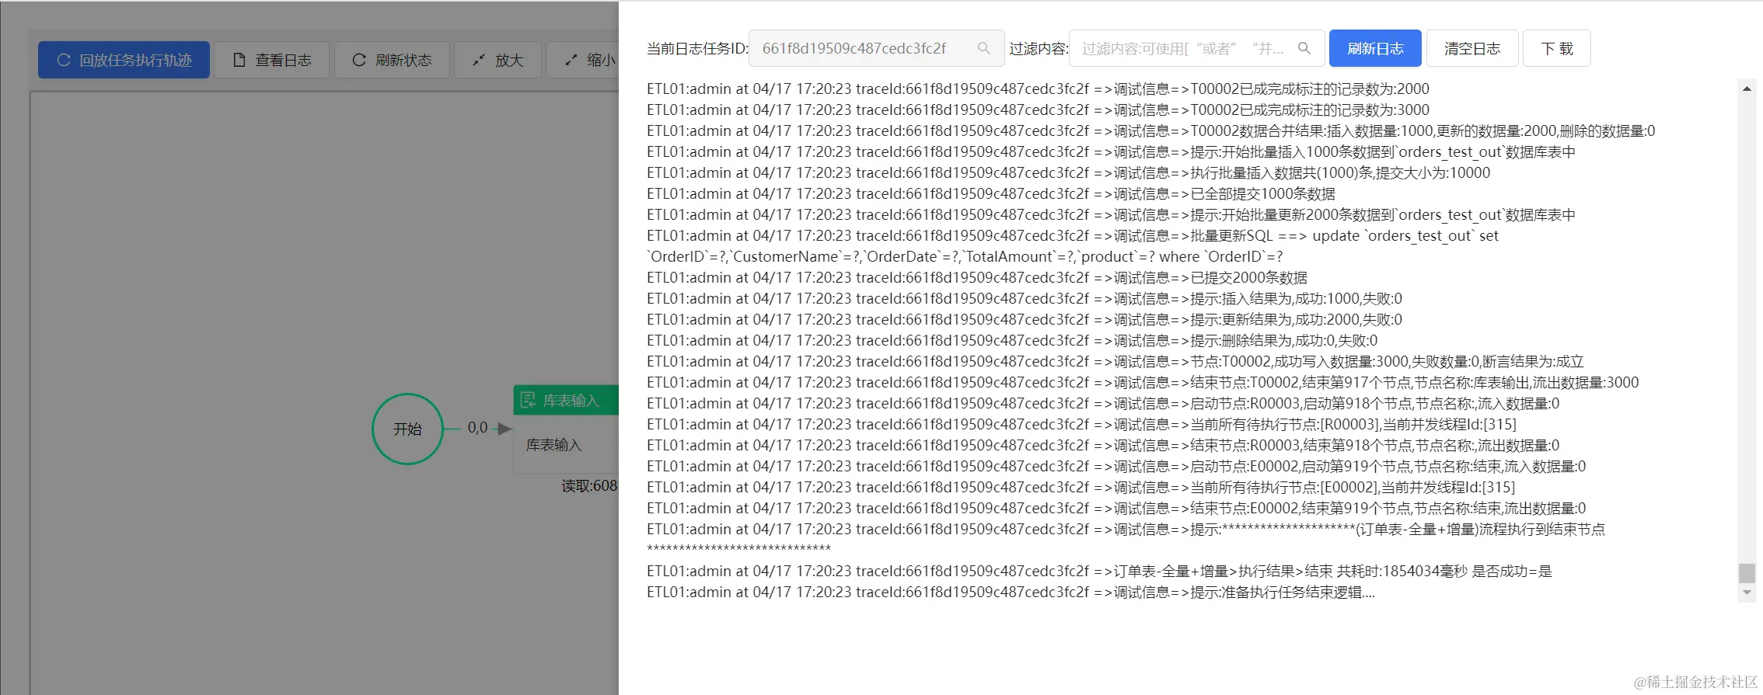Click the 当前日志任务ID label
Image resolution: width=1763 pixels, height=695 pixels.
coord(697,48)
